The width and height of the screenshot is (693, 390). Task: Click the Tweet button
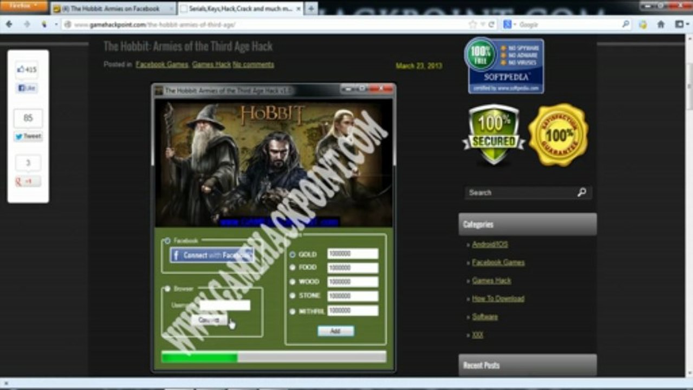coord(28,136)
